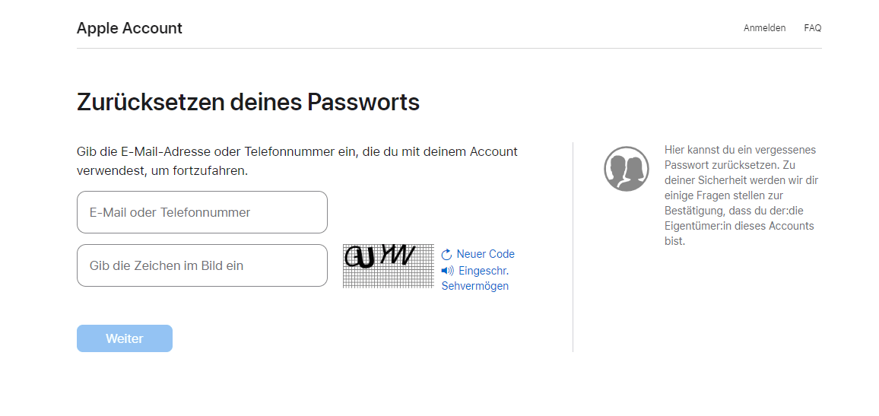Click the horizontal line under the header

449,48
